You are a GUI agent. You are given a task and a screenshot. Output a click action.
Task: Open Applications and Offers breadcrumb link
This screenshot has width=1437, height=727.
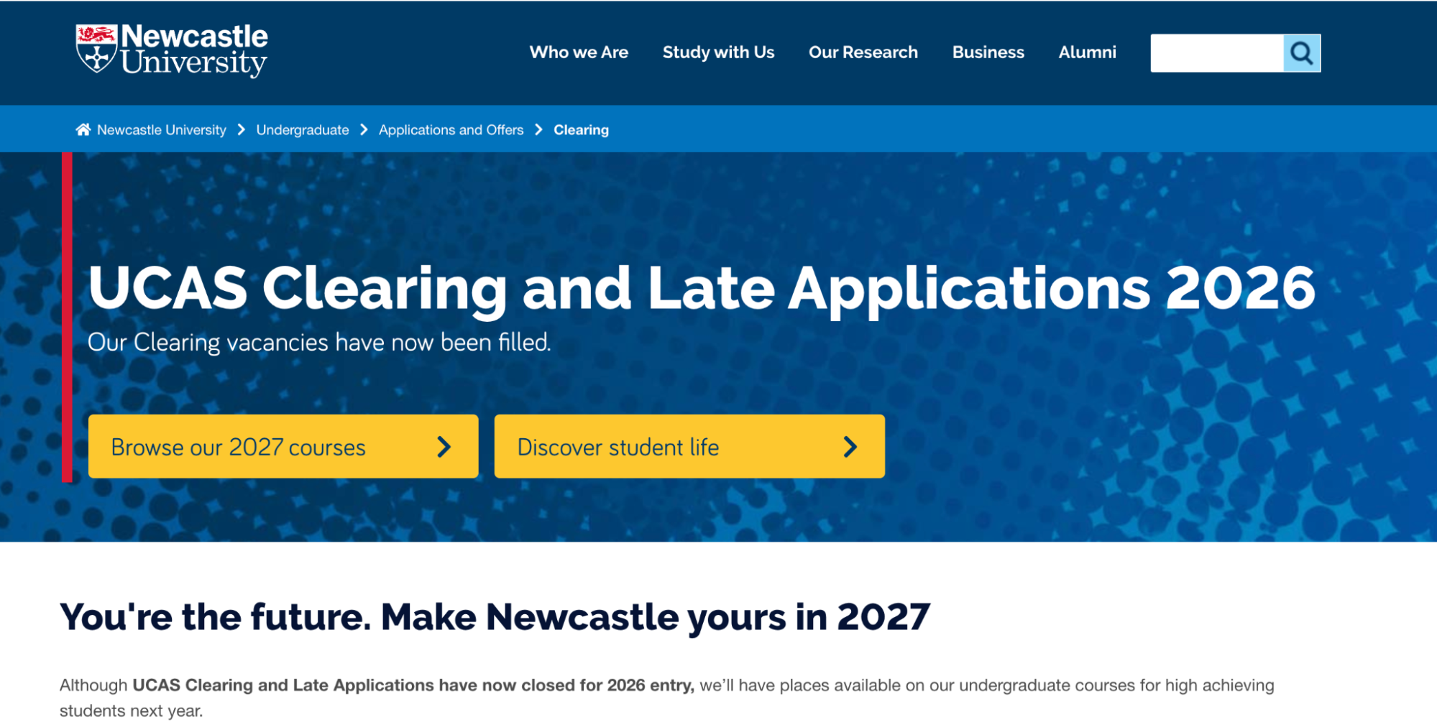click(451, 130)
